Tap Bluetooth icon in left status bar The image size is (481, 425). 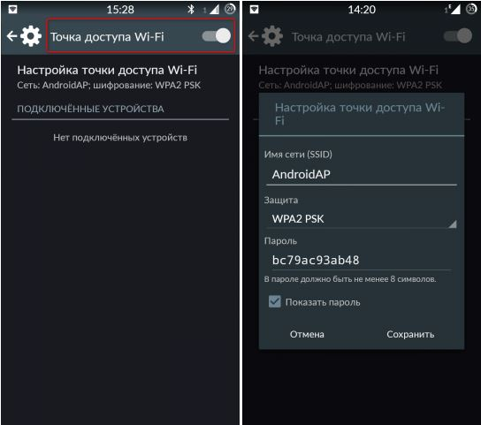click(x=191, y=9)
